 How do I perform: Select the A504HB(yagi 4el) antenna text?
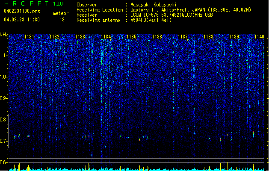point(151,20)
